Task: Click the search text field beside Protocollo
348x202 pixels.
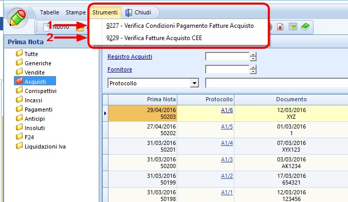Action: point(277,83)
